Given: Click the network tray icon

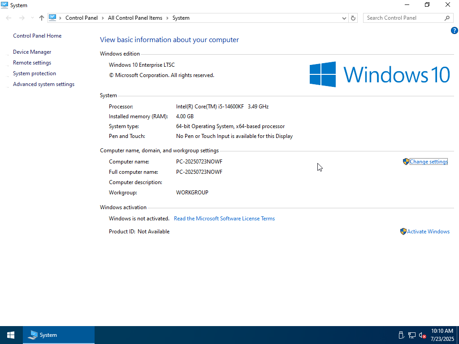Looking at the screenshot, I should pyautogui.click(x=411, y=335).
